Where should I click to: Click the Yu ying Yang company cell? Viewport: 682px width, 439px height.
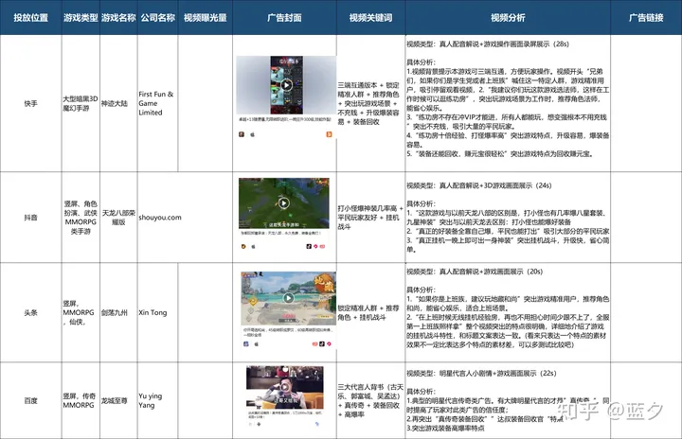click(157, 400)
